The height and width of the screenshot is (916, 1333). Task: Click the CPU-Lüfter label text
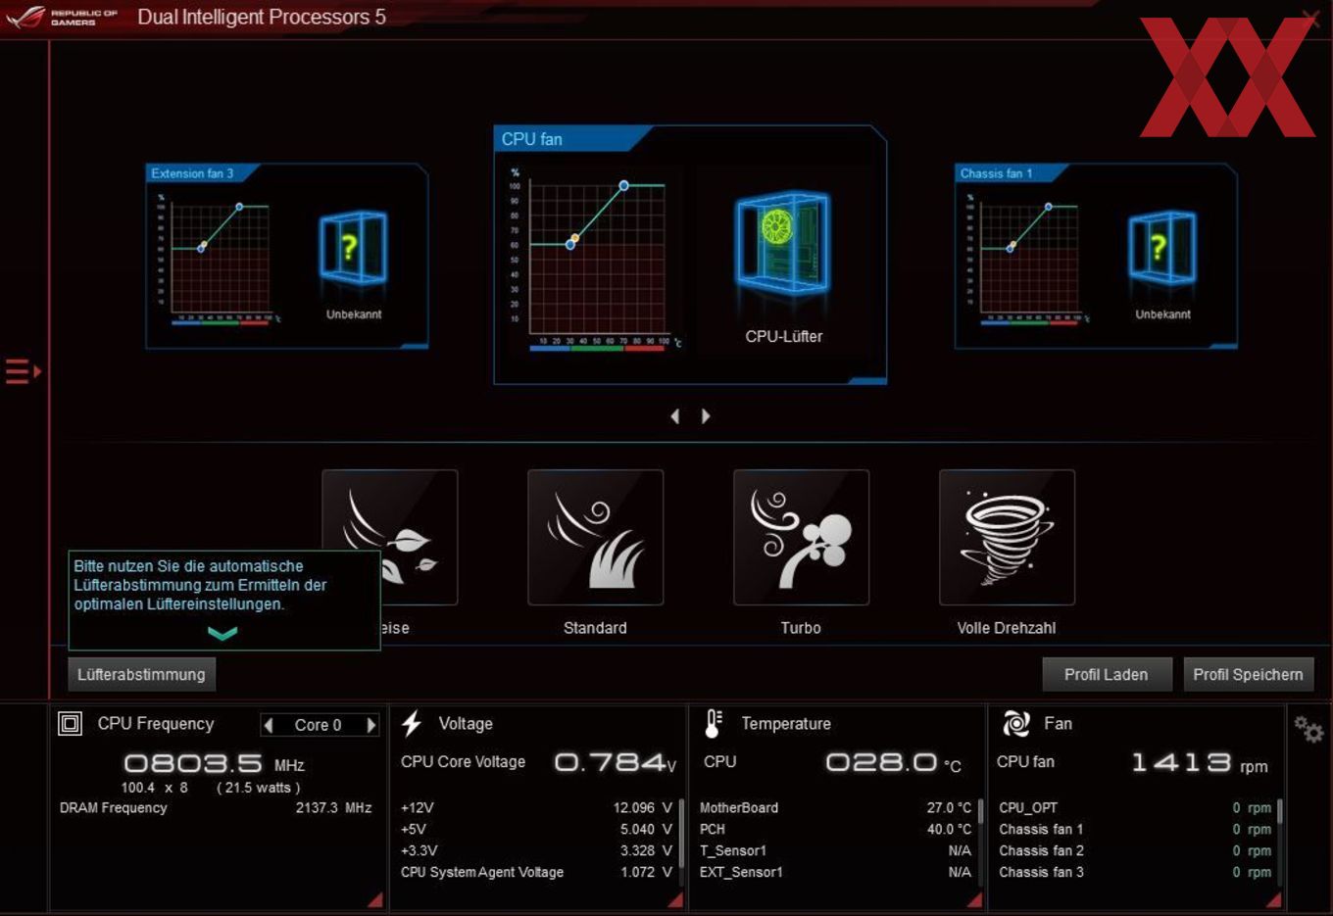[x=784, y=336]
